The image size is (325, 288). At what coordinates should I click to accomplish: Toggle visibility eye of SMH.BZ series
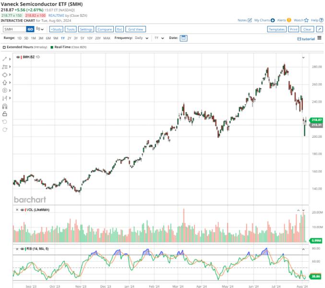pyautogui.click(x=18, y=57)
